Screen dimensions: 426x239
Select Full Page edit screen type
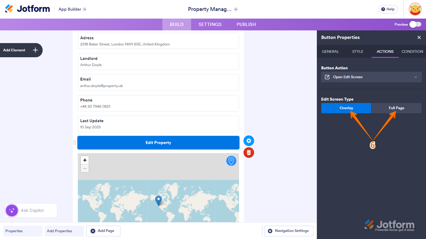(x=396, y=108)
